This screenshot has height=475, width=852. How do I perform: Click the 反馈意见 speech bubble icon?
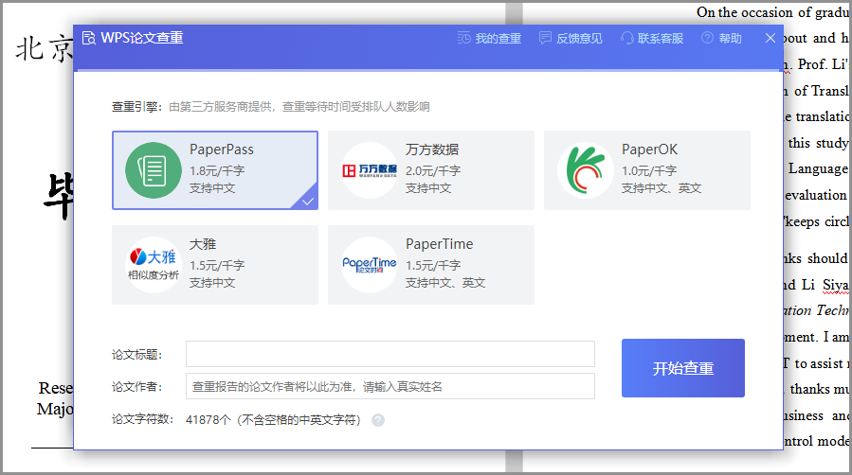click(x=545, y=38)
